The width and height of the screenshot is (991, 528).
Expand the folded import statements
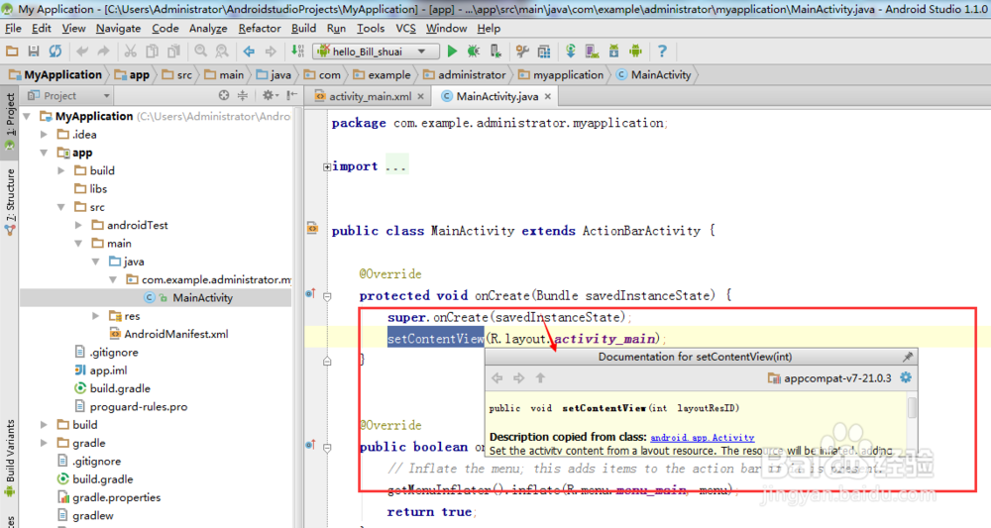click(x=327, y=166)
